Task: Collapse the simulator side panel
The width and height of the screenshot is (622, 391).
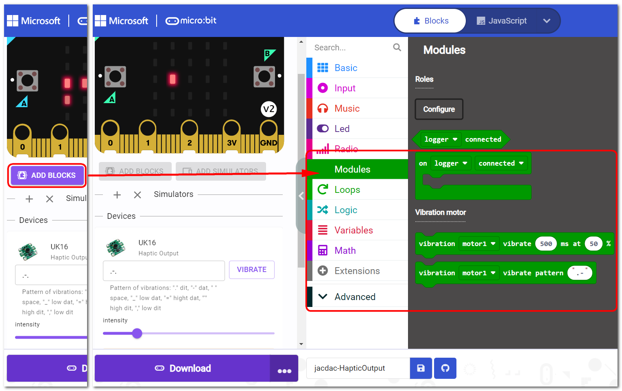Action: point(301,196)
